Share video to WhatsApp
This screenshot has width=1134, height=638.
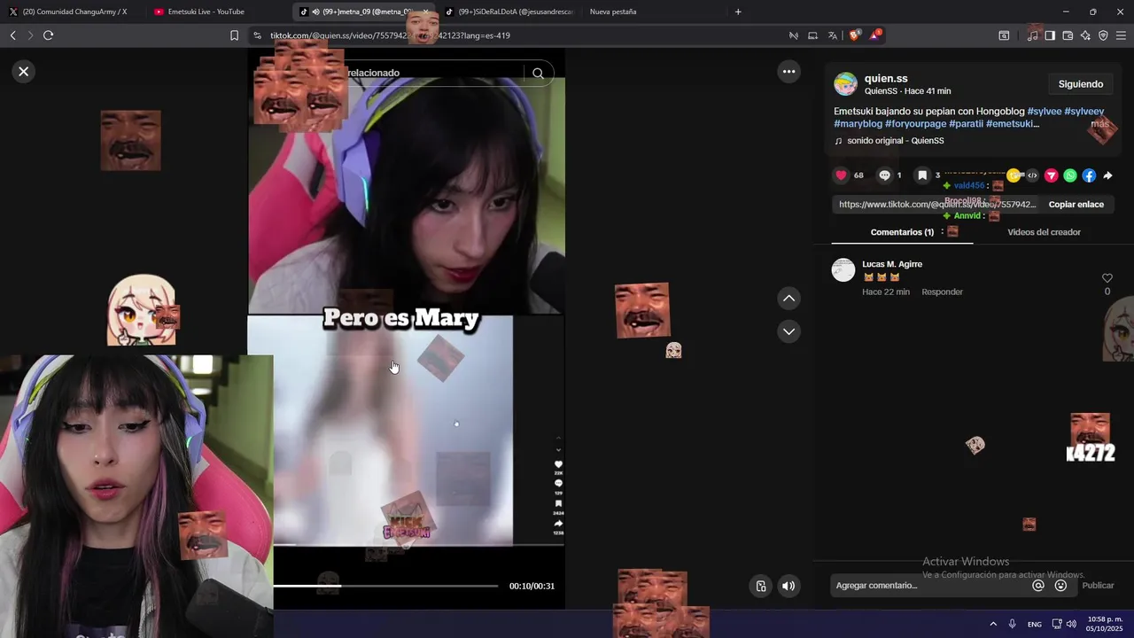[x=1070, y=175]
